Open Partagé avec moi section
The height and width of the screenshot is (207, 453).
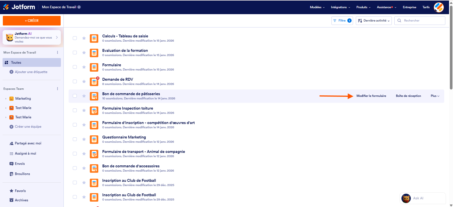pos(28,143)
